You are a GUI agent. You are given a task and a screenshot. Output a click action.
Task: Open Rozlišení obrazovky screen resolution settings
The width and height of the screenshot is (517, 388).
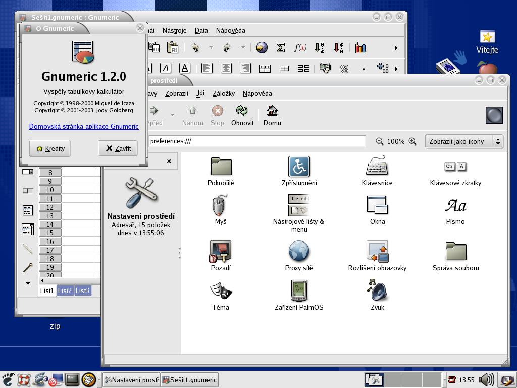[x=377, y=256]
